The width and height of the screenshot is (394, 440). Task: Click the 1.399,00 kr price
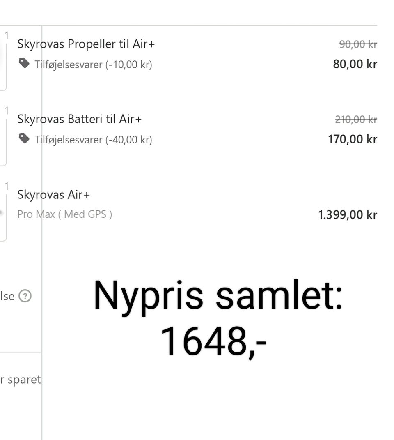(x=348, y=214)
